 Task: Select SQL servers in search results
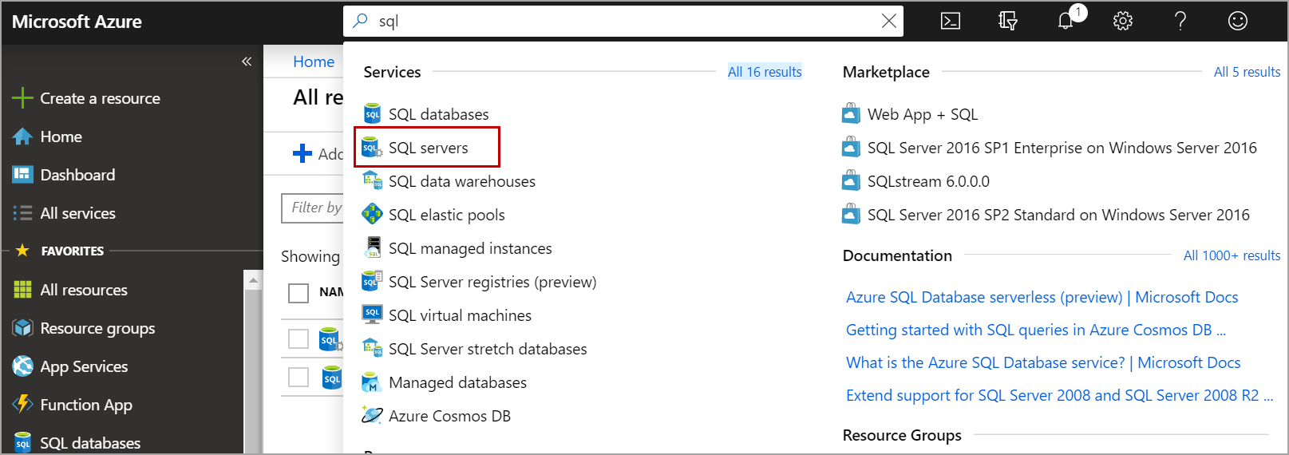[x=427, y=148]
